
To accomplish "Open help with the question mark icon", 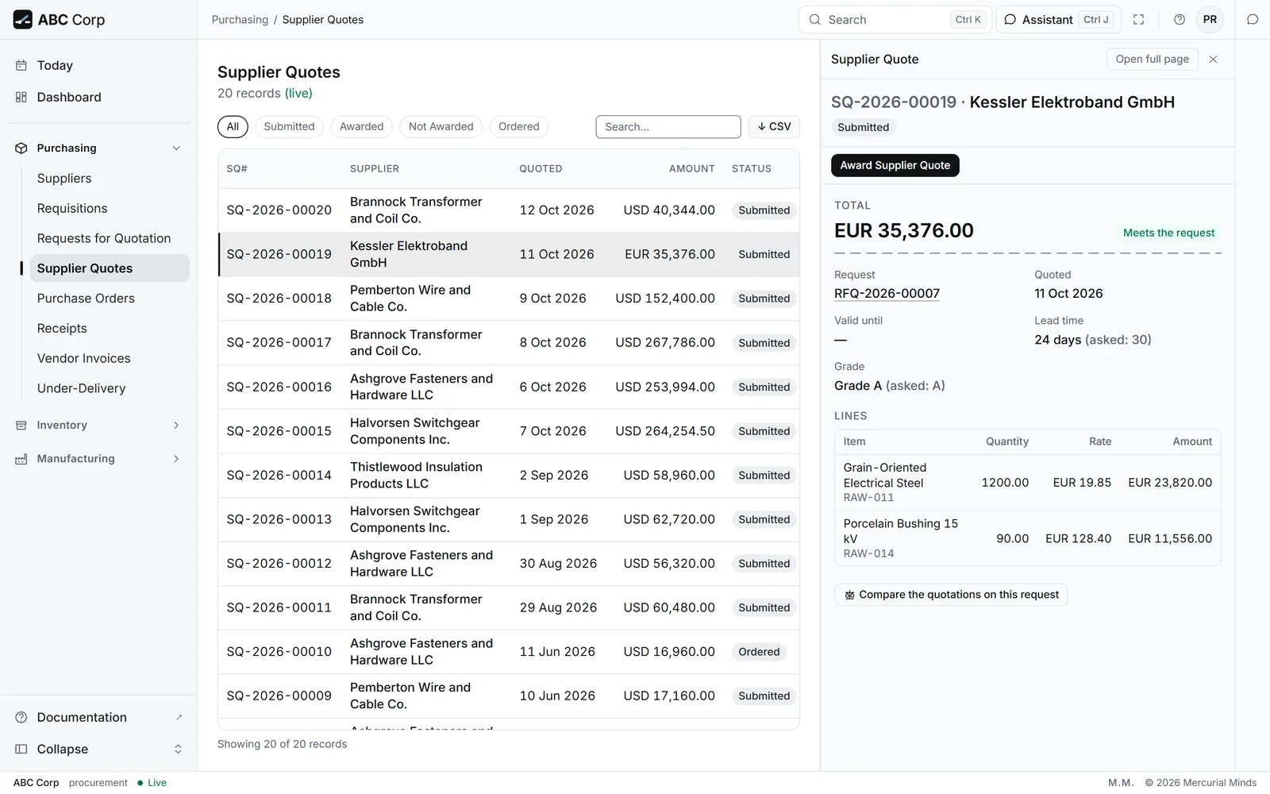I will [x=1180, y=20].
